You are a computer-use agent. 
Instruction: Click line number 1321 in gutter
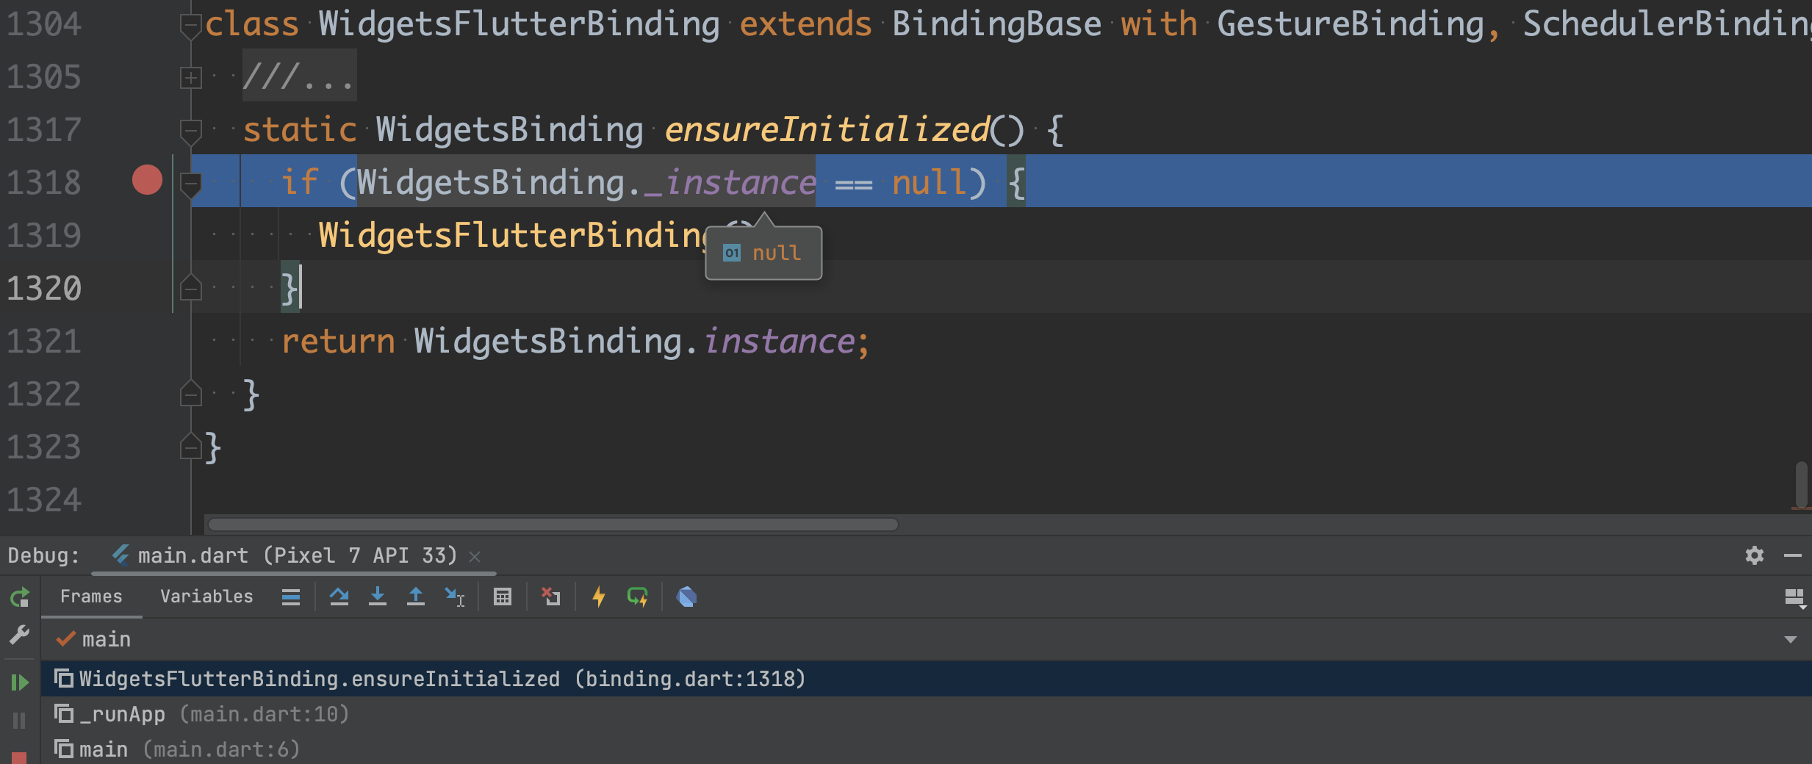point(44,342)
